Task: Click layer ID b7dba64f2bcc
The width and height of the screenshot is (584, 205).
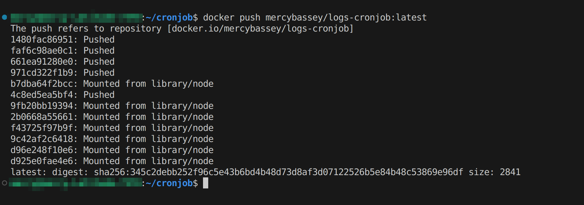Action: tap(42, 84)
